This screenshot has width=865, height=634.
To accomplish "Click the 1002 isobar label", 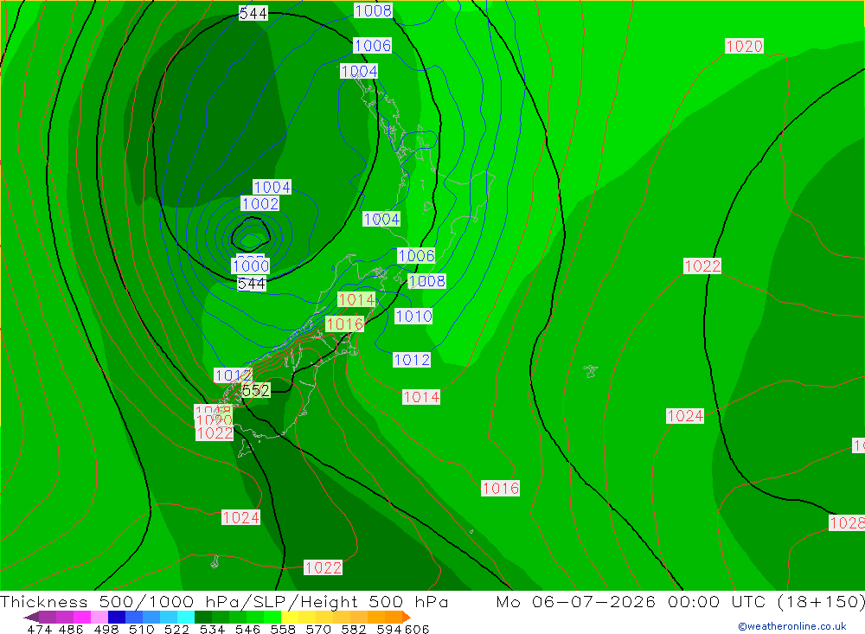I will pyautogui.click(x=259, y=203).
